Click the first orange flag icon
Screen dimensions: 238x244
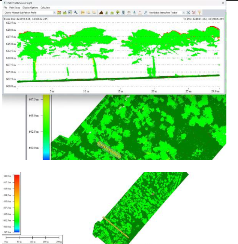pyautogui.click(x=82, y=12)
